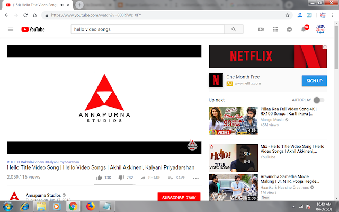The width and height of the screenshot is (339, 212).
Task: Open Firefox from taskbar
Action: coord(91,207)
